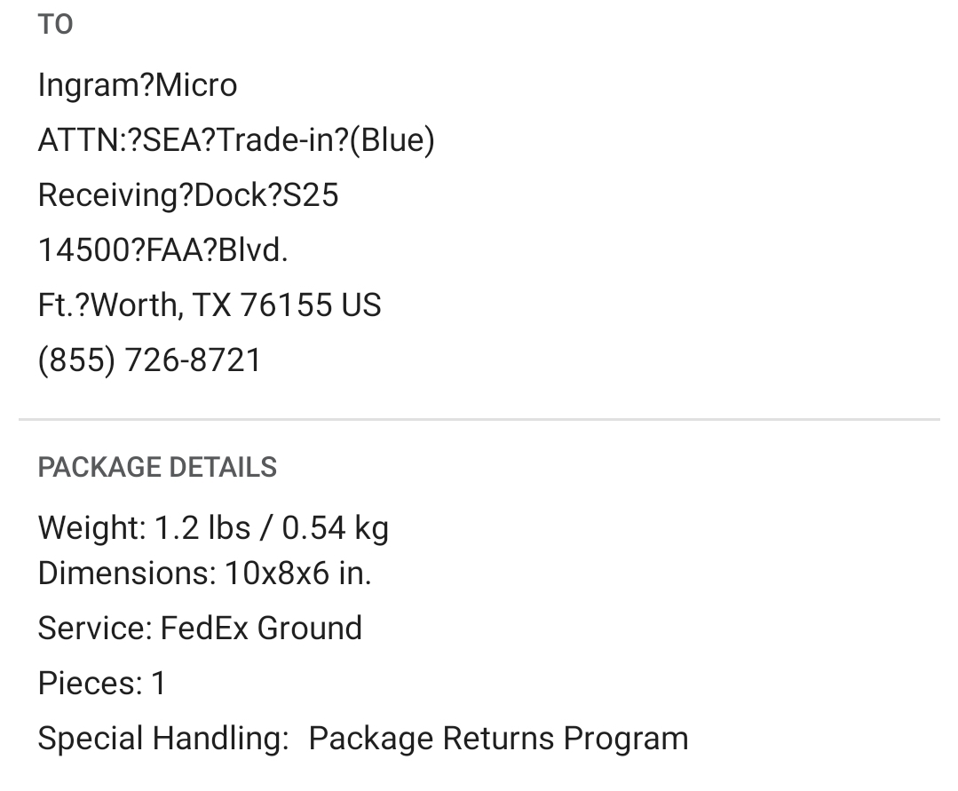
Task: Click the 0.54 kg weight value
Action: pos(335,528)
